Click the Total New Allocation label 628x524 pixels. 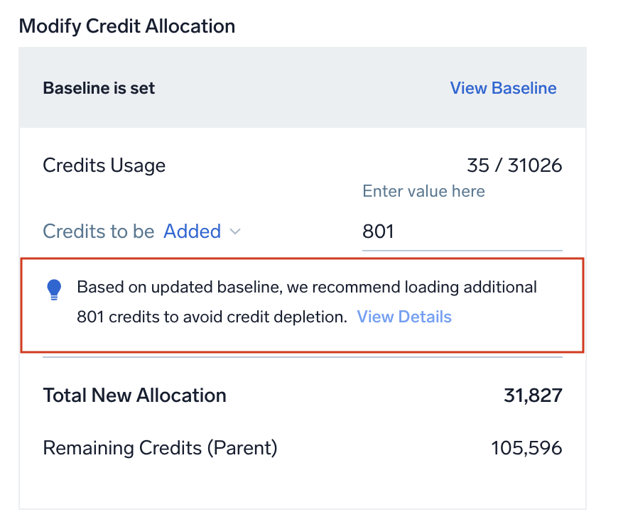click(x=134, y=395)
